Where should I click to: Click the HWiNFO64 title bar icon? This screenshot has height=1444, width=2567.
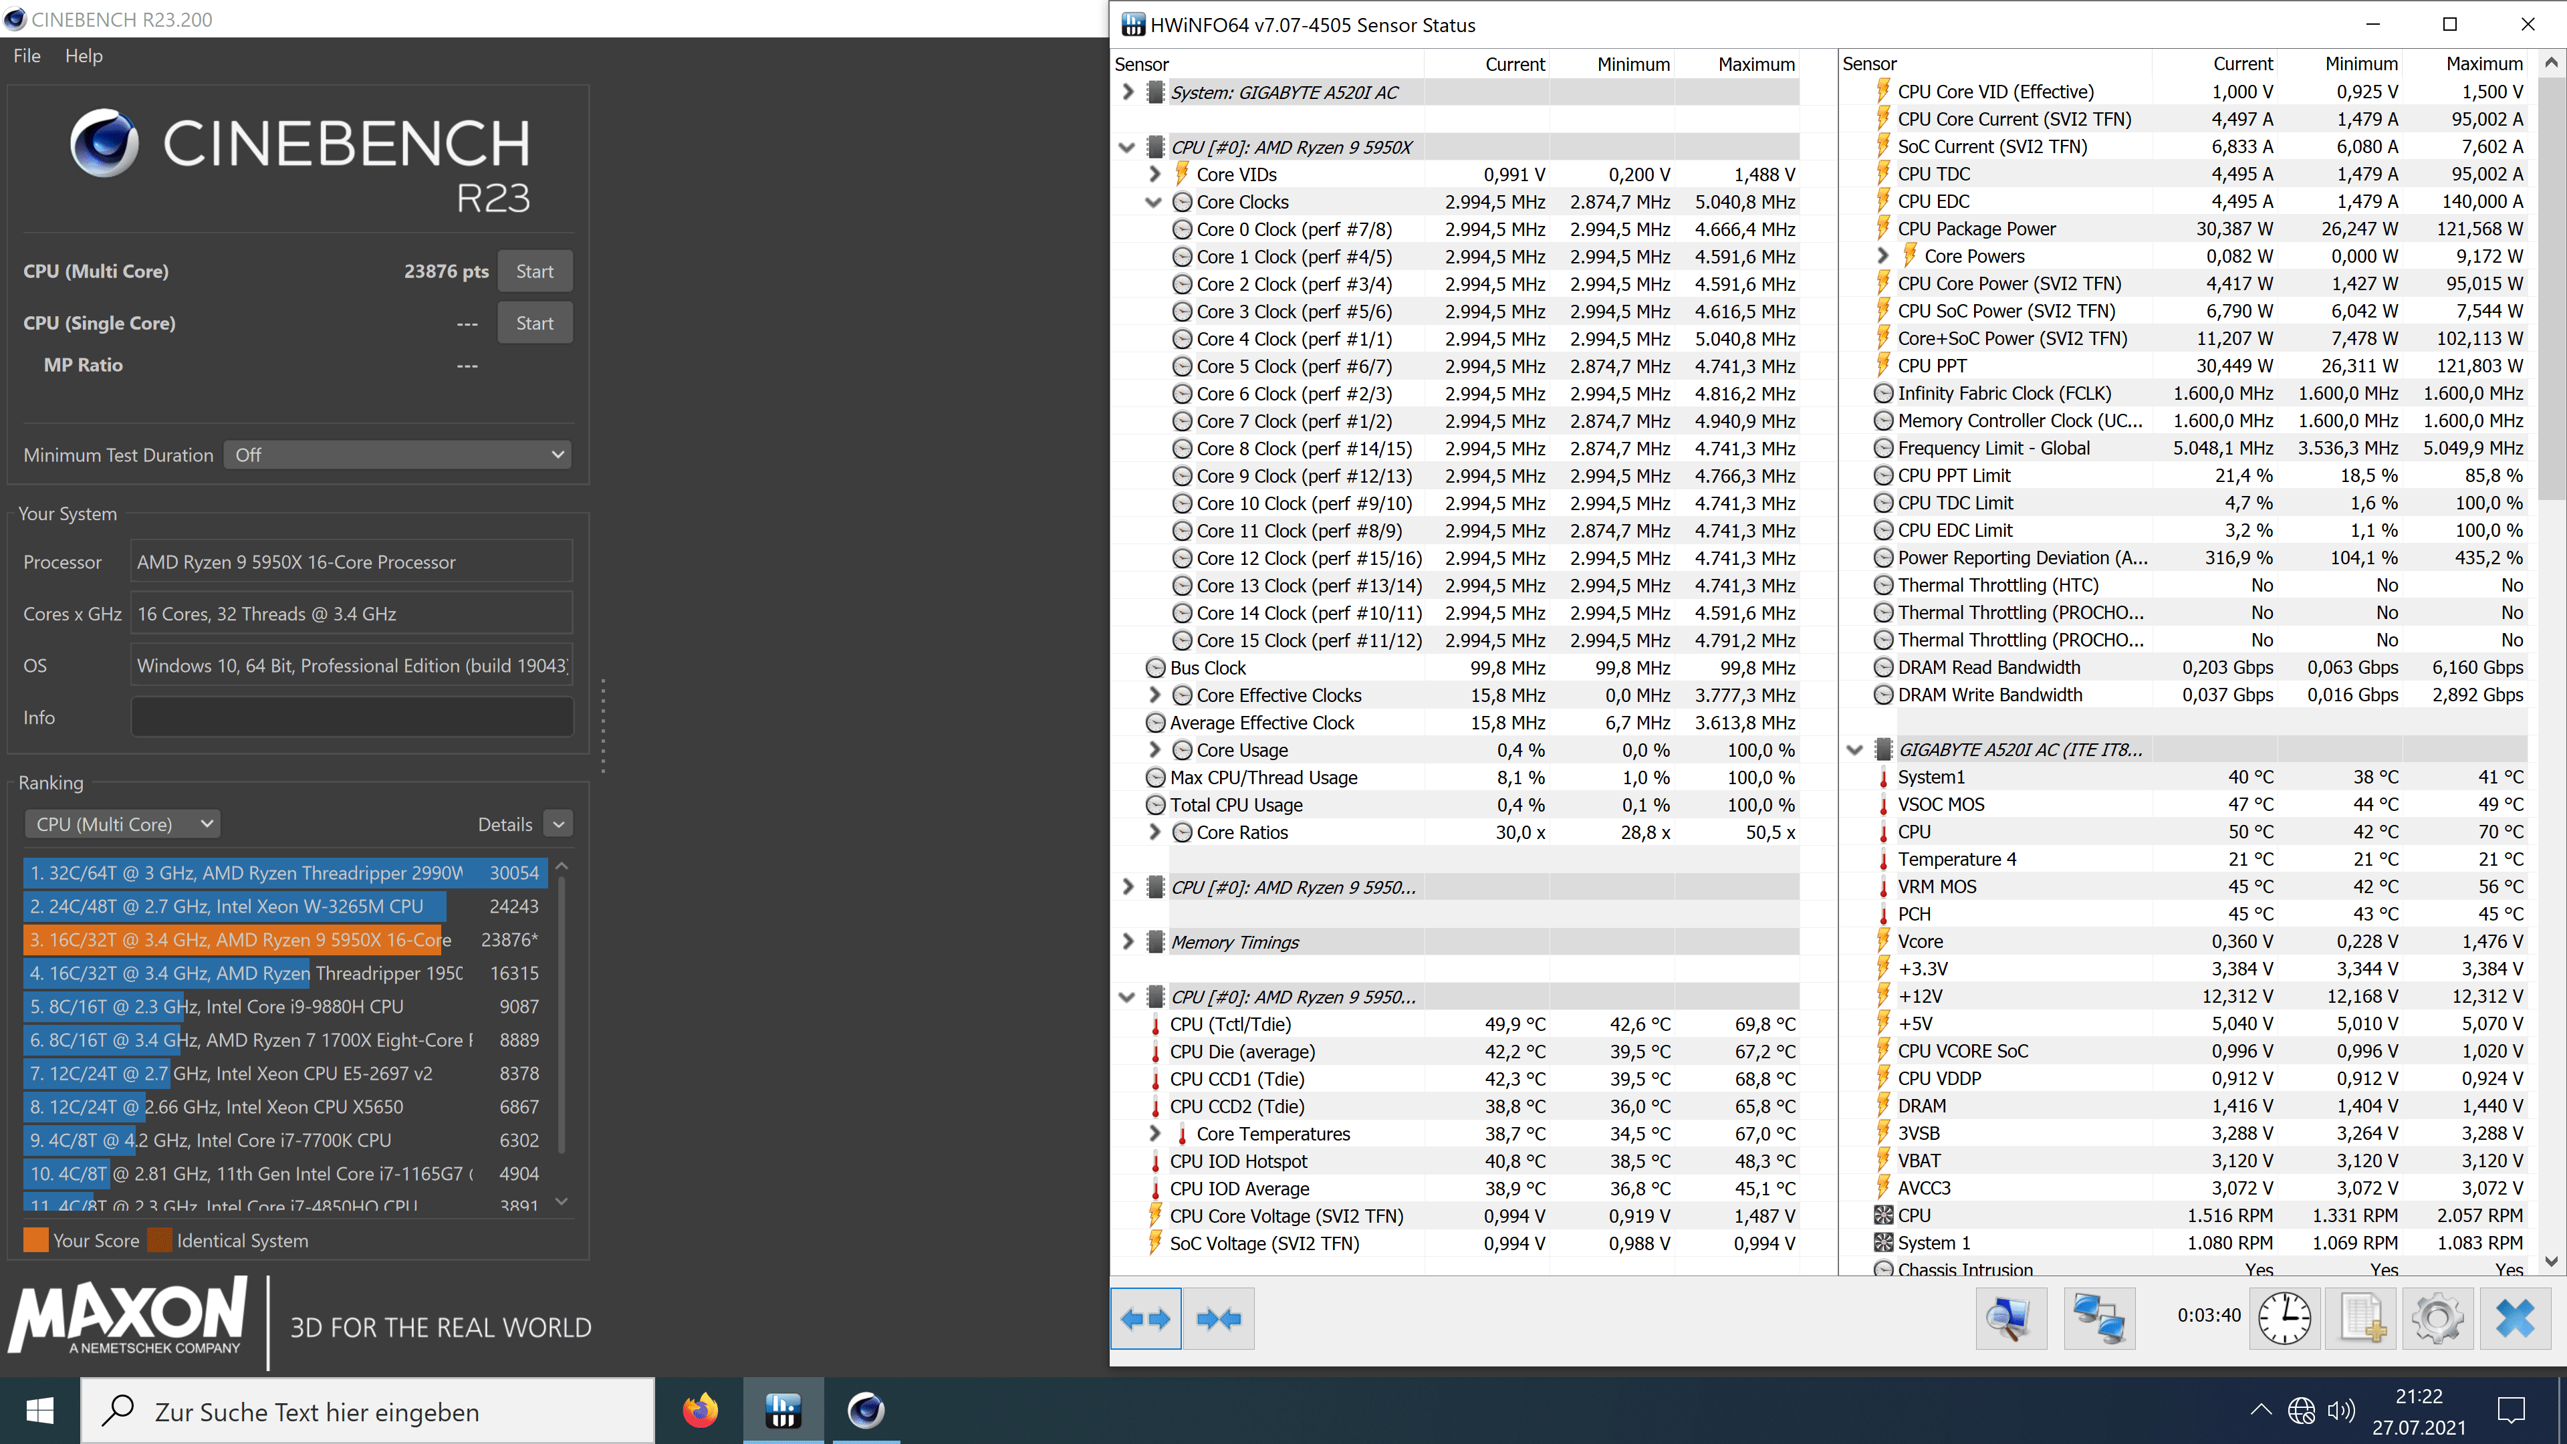1132,25
